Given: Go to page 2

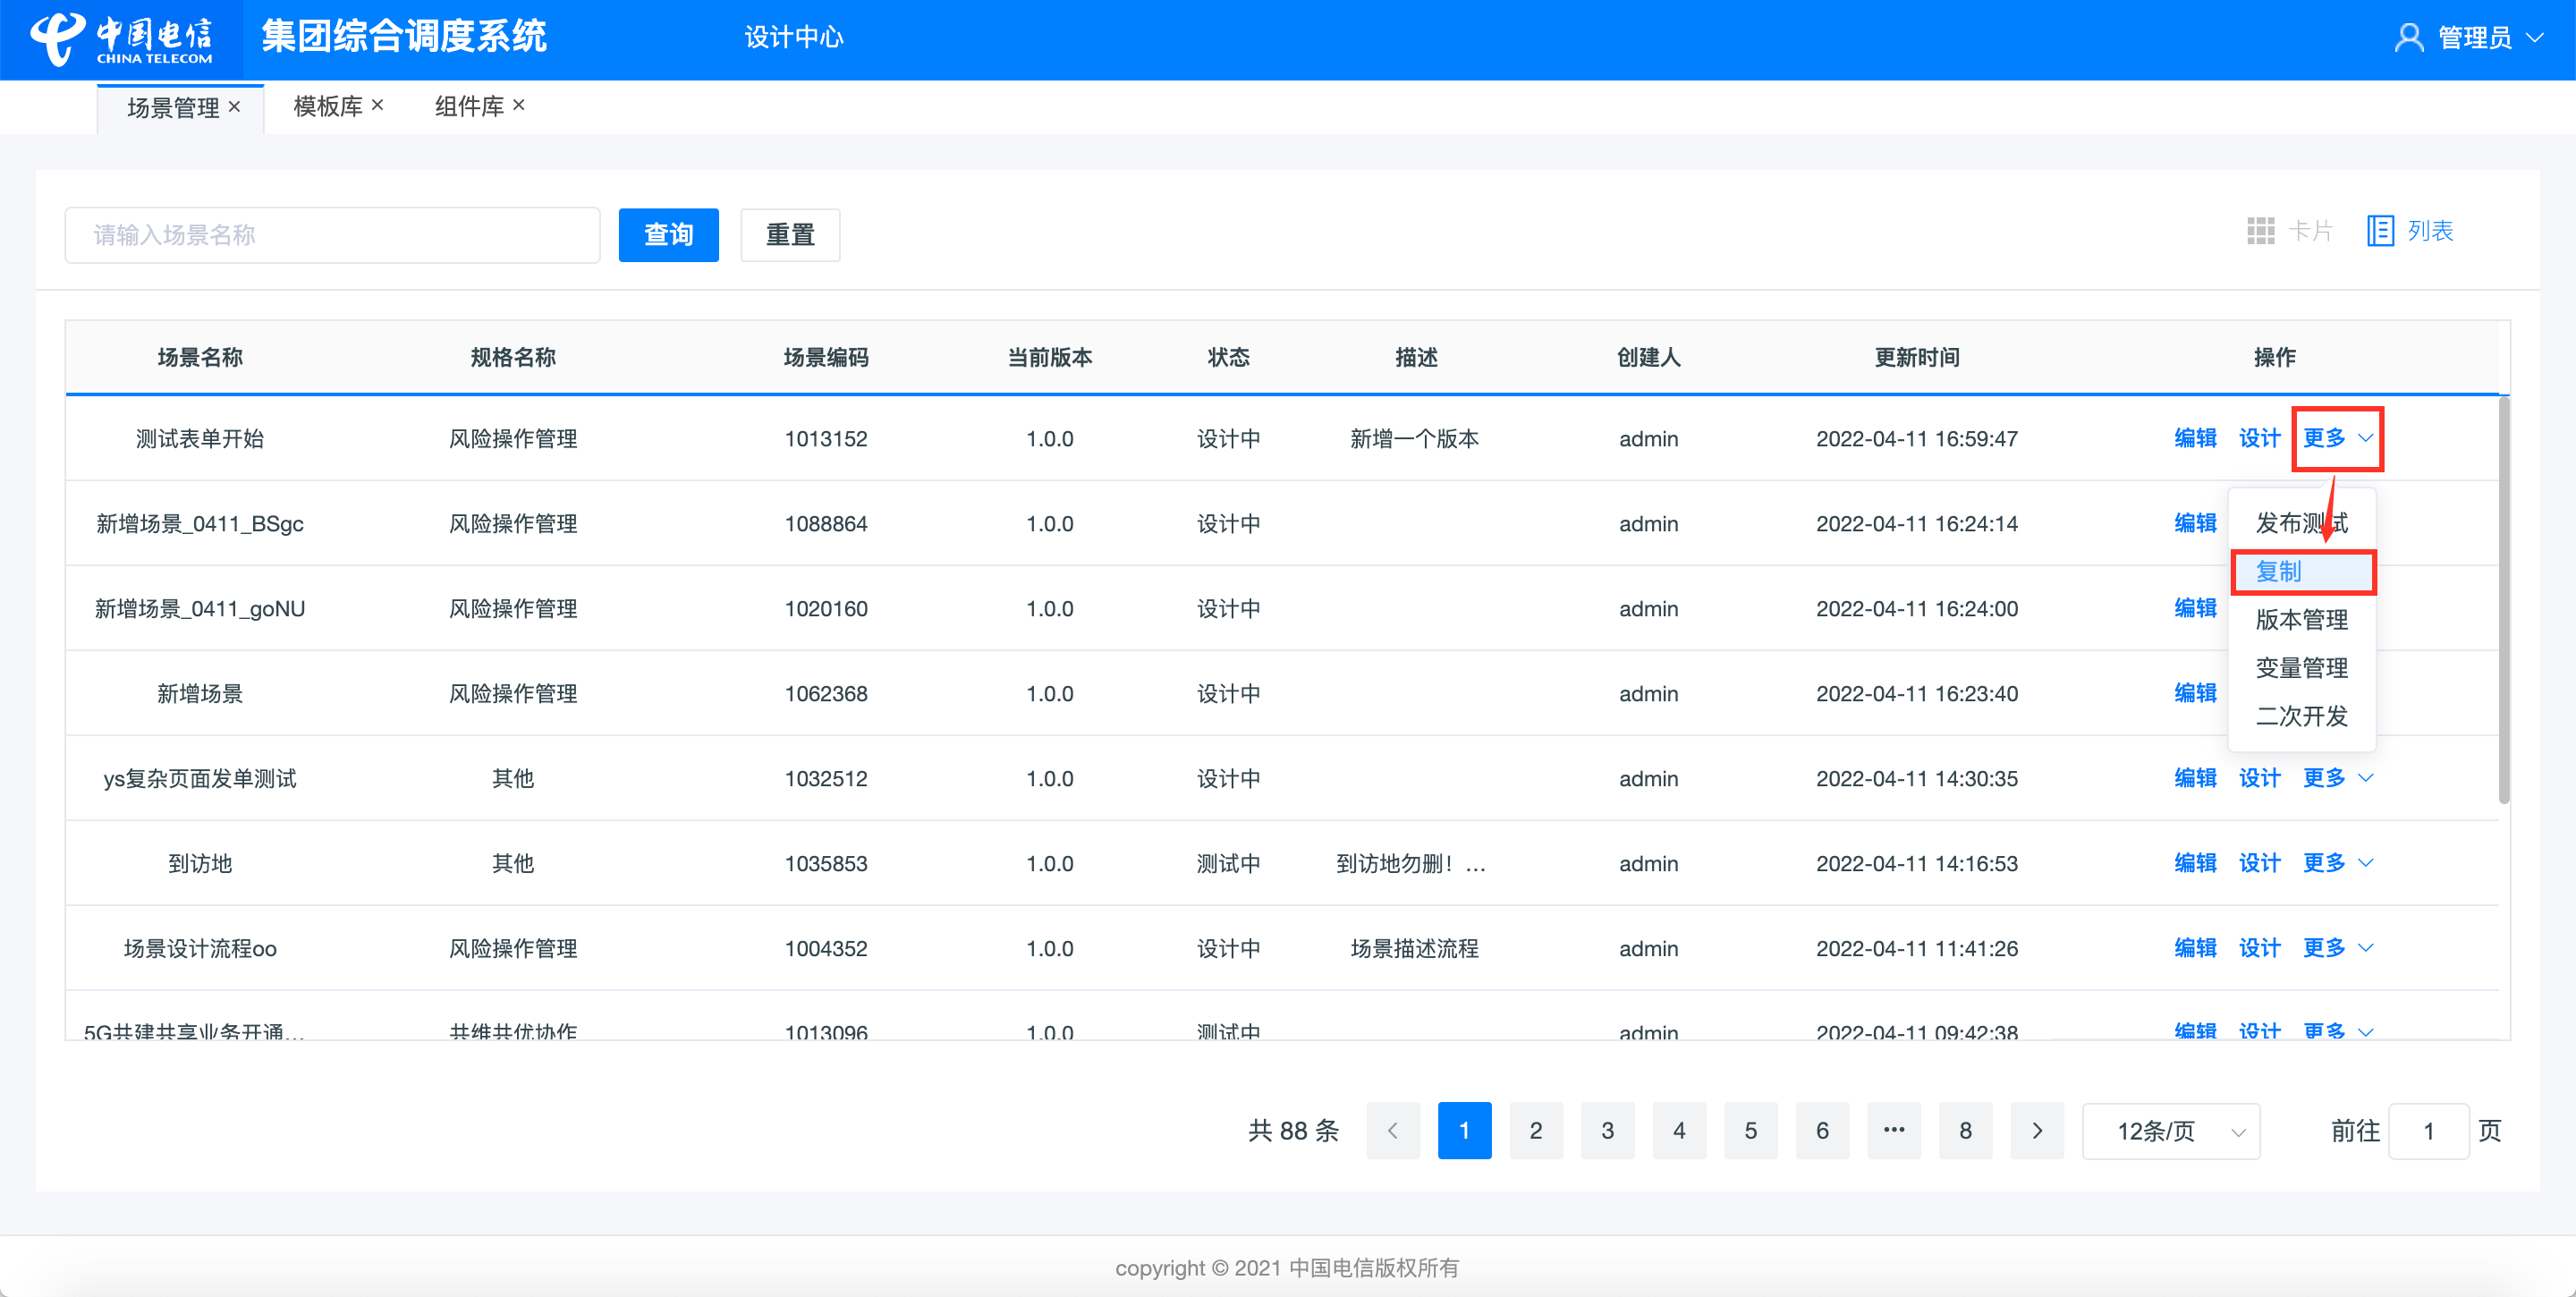Looking at the screenshot, I should [1536, 1131].
